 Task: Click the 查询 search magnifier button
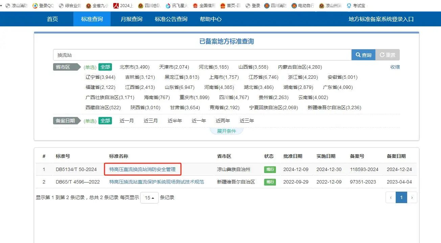[363, 55]
